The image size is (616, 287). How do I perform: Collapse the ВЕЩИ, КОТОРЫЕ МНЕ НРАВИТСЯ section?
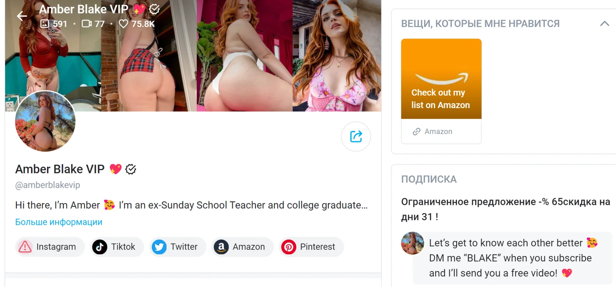604,23
